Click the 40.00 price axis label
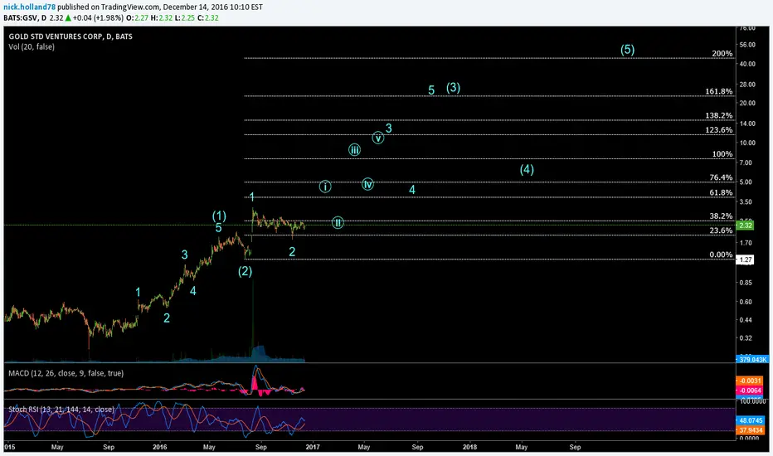Image resolution: width=773 pixels, height=456 pixels. (747, 64)
